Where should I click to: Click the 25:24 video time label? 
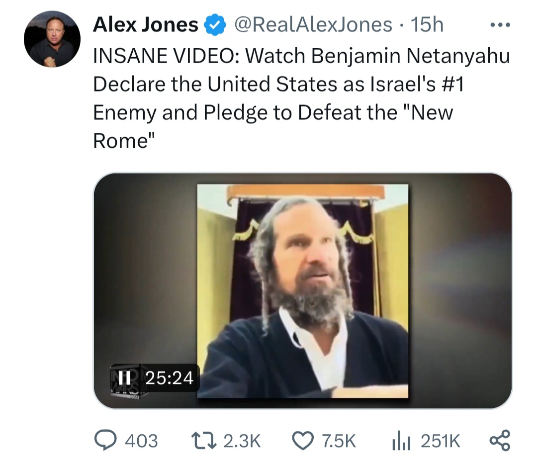[170, 378]
